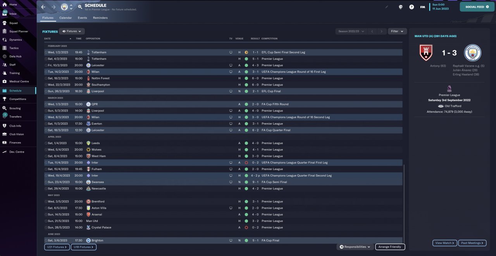The width and height of the screenshot is (496, 256).
Task: Toggle the circle on Wed, 22/2/2023 Southampton row
Action: coord(46,84)
